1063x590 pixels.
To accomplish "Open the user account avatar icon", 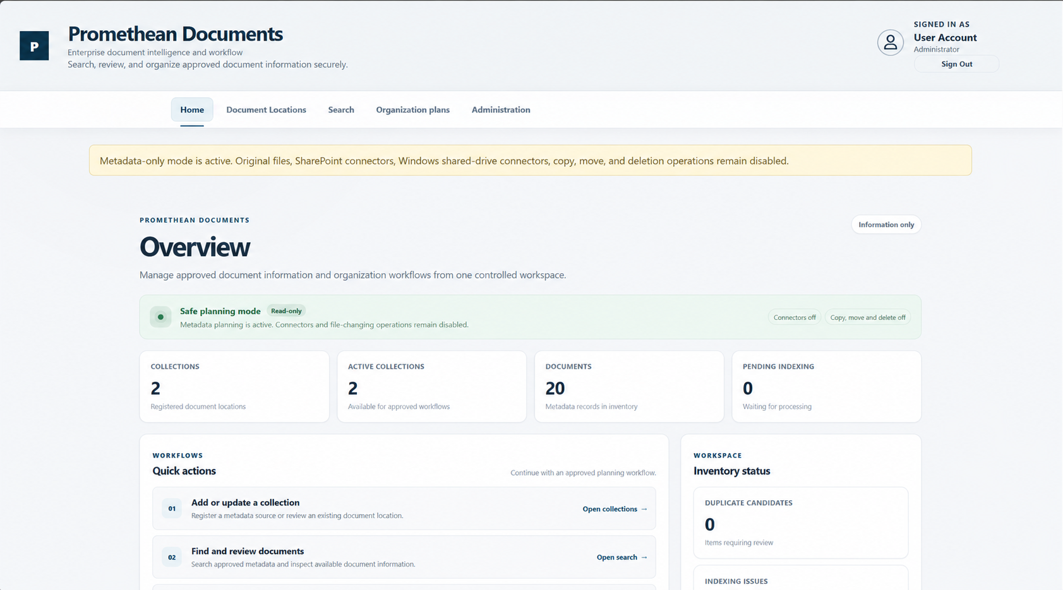I will click(x=890, y=42).
